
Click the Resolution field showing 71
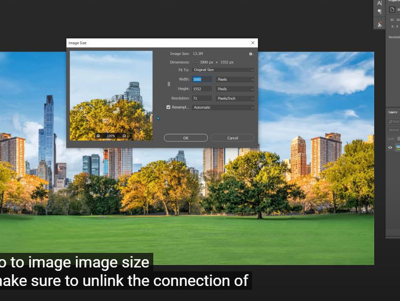202,98
